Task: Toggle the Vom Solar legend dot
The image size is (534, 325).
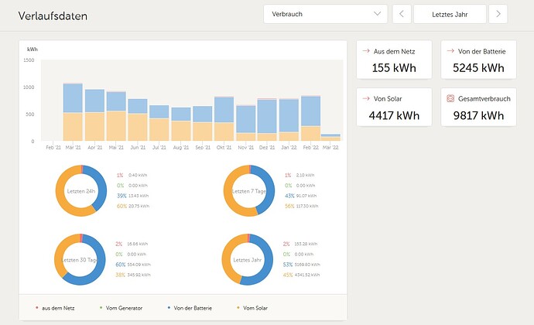Action: tap(238, 308)
